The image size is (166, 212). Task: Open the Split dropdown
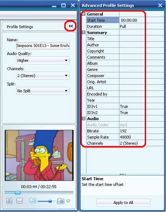tap(43, 91)
